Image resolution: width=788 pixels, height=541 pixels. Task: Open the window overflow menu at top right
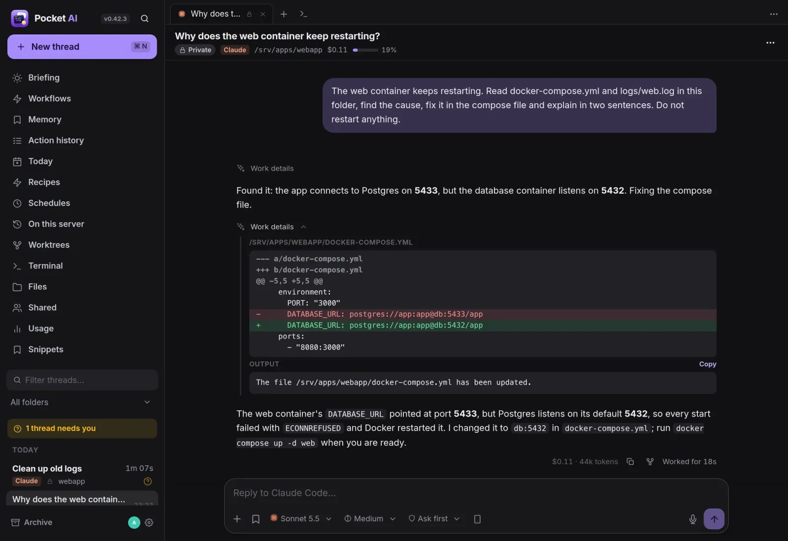[774, 14]
